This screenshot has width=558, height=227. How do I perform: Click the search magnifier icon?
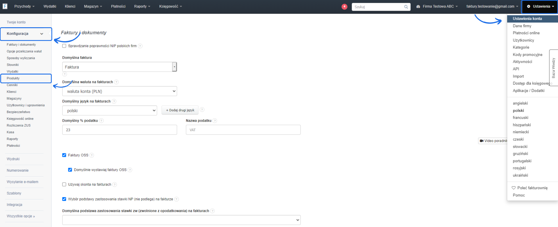406,7
